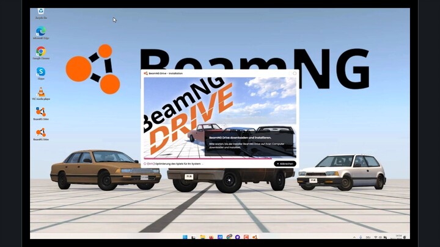Click the pink installation progress bar
The width and height of the screenshot is (440, 247).
pos(208,159)
